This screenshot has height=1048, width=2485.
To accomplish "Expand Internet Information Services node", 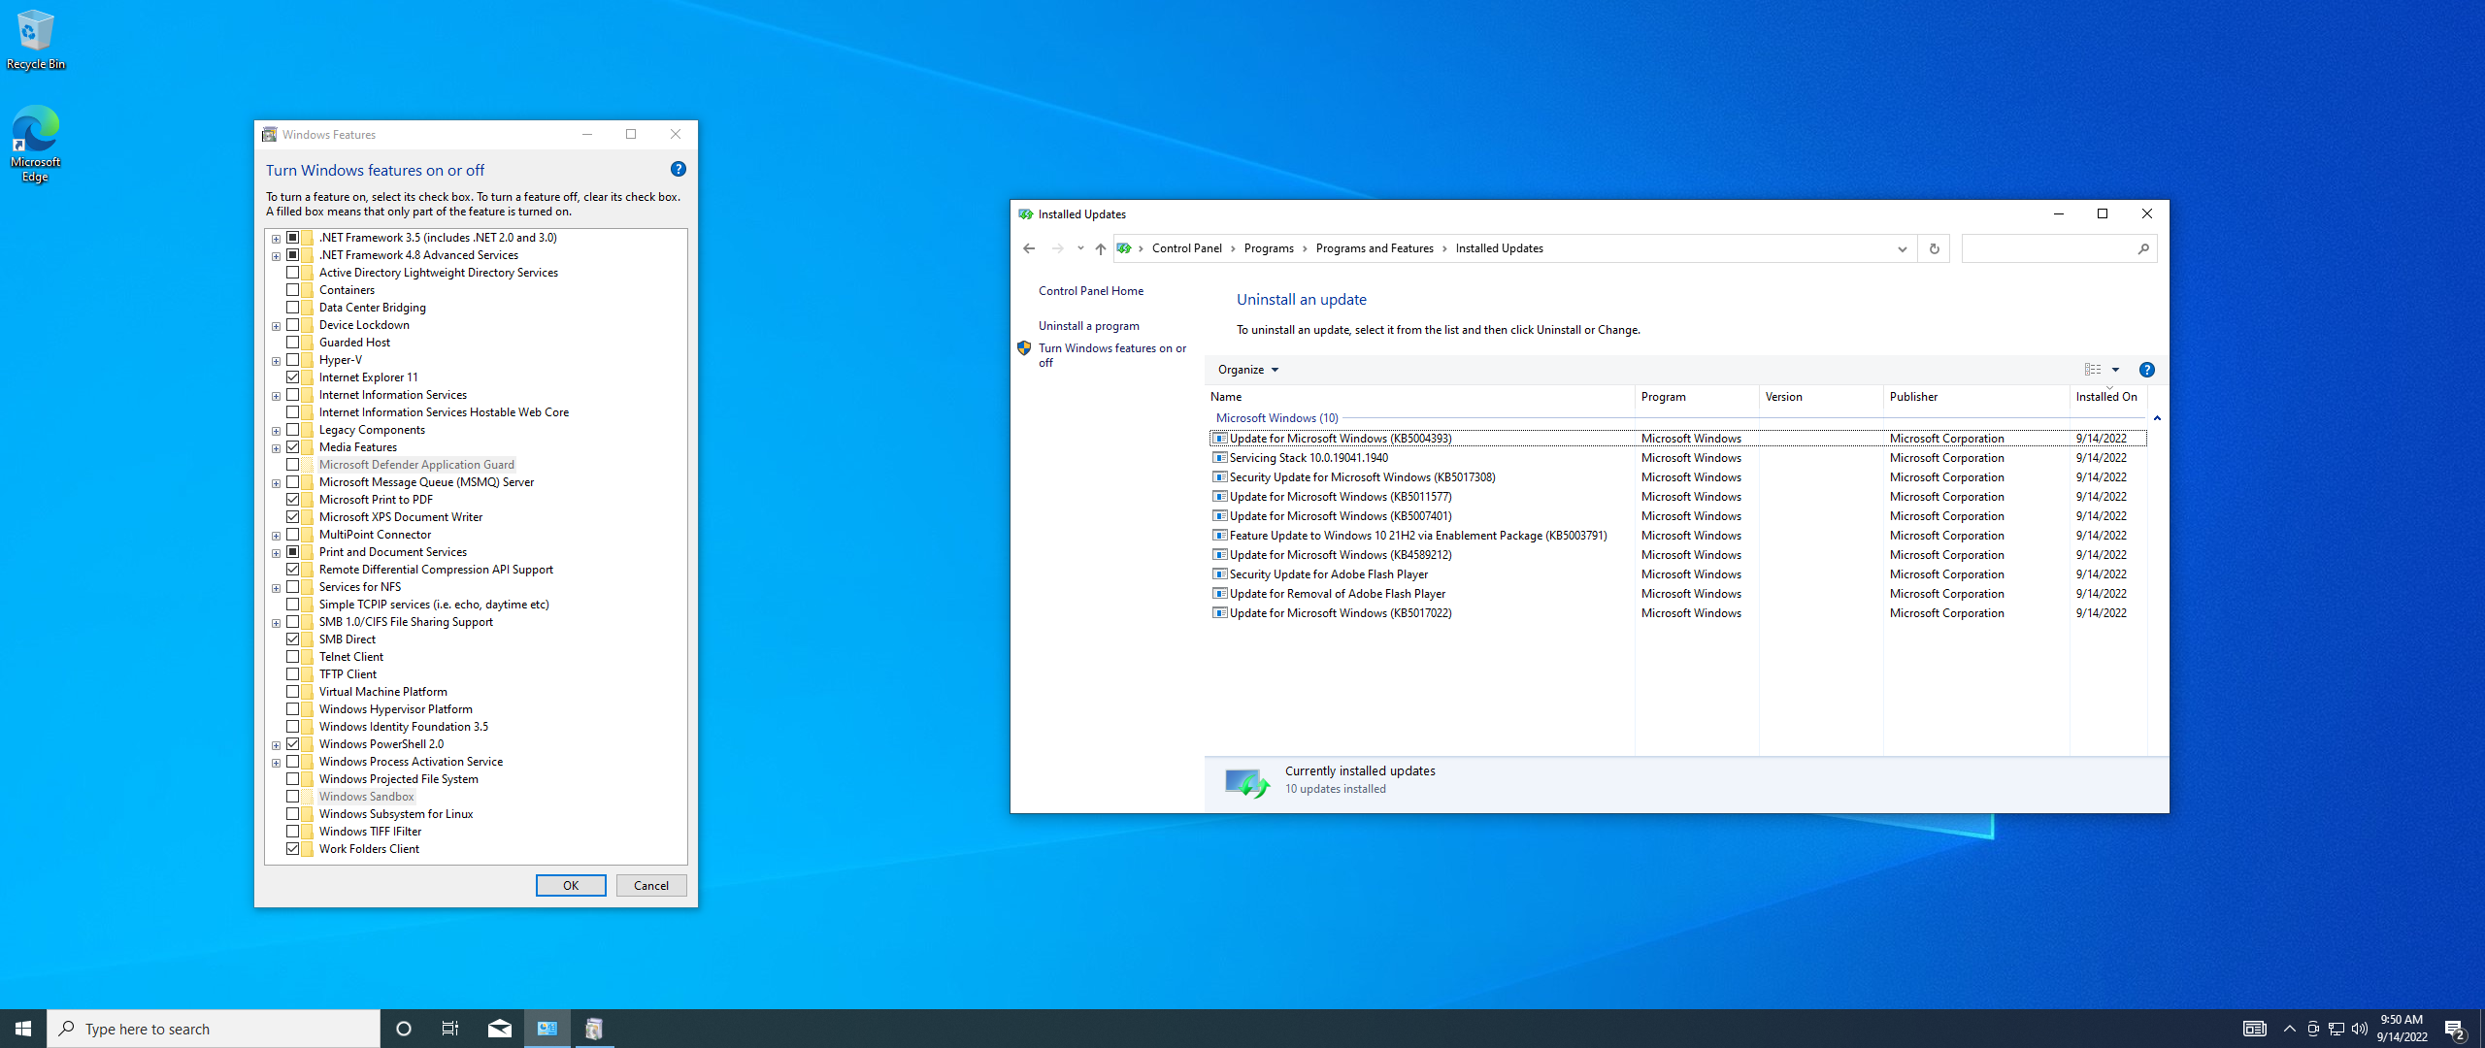I will (x=276, y=396).
